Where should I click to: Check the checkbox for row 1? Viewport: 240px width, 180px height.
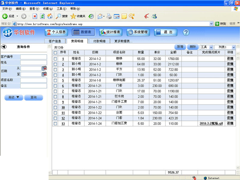tap(55, 59)
